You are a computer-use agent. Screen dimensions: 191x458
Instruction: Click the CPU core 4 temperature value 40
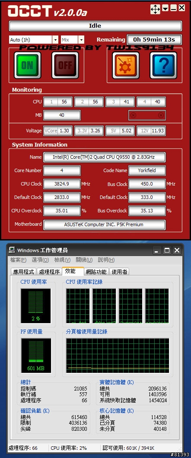click(x=157, y=102)
